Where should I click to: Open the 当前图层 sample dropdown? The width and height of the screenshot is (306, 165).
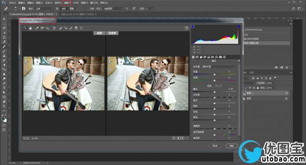pyautogui.click(x=113, y=9)
